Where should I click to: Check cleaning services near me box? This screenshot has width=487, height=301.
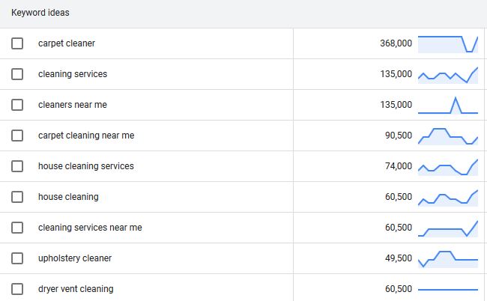[x=17, y=228]
